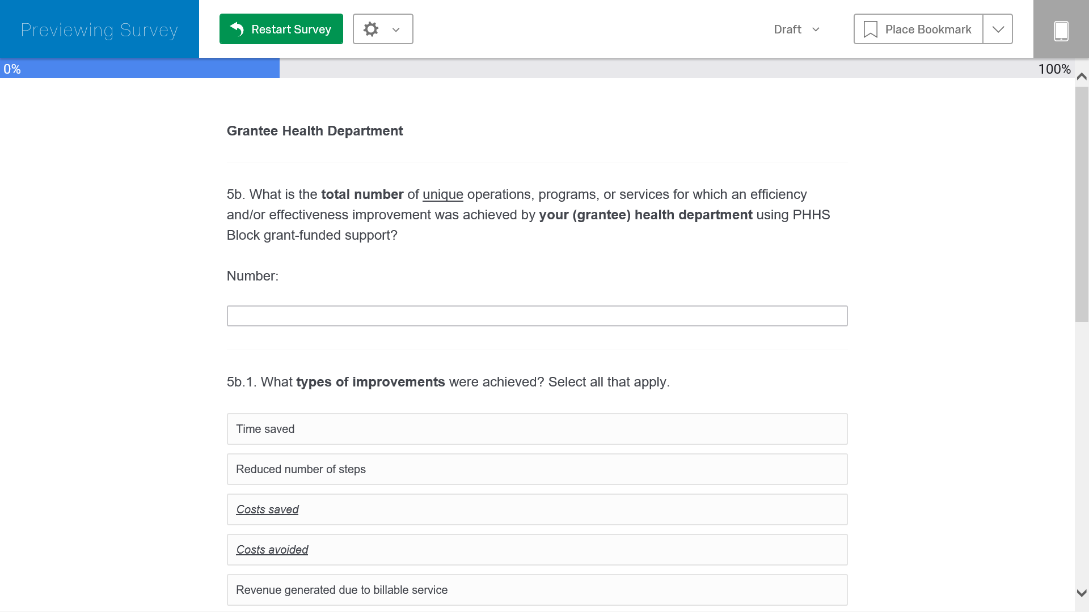Click the vertical scrollbar thumb
The height and width of the screenshot is (612, 1089).
point(1082,204)
